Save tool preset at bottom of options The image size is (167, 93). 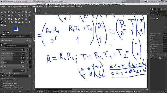tap(4, 91)
